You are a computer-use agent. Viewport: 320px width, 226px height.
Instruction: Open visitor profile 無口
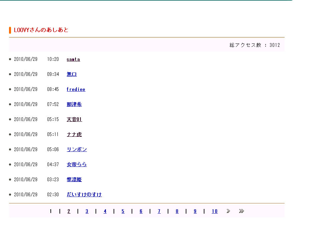[x=71, y=74]
